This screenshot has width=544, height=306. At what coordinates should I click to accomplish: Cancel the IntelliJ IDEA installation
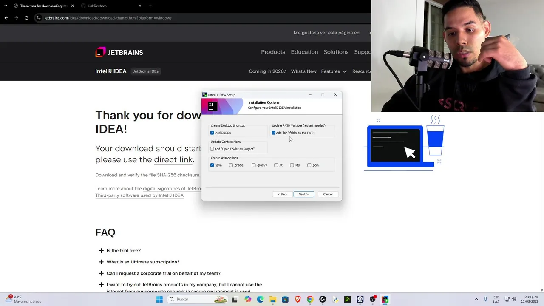(x=328, y=194)
